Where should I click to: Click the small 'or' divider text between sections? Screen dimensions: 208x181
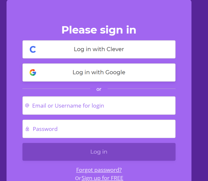pos(99,89)
